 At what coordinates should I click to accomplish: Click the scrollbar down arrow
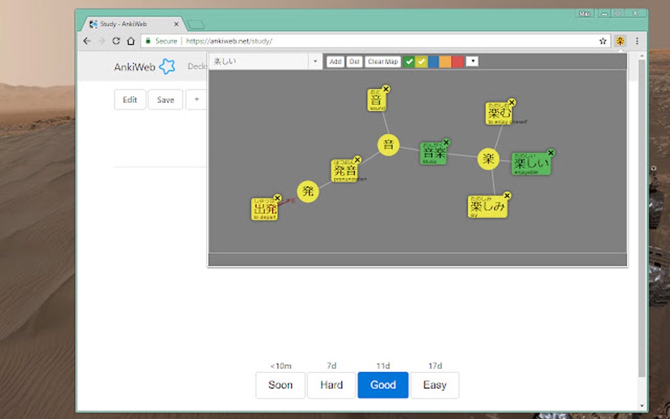(642, 406)
